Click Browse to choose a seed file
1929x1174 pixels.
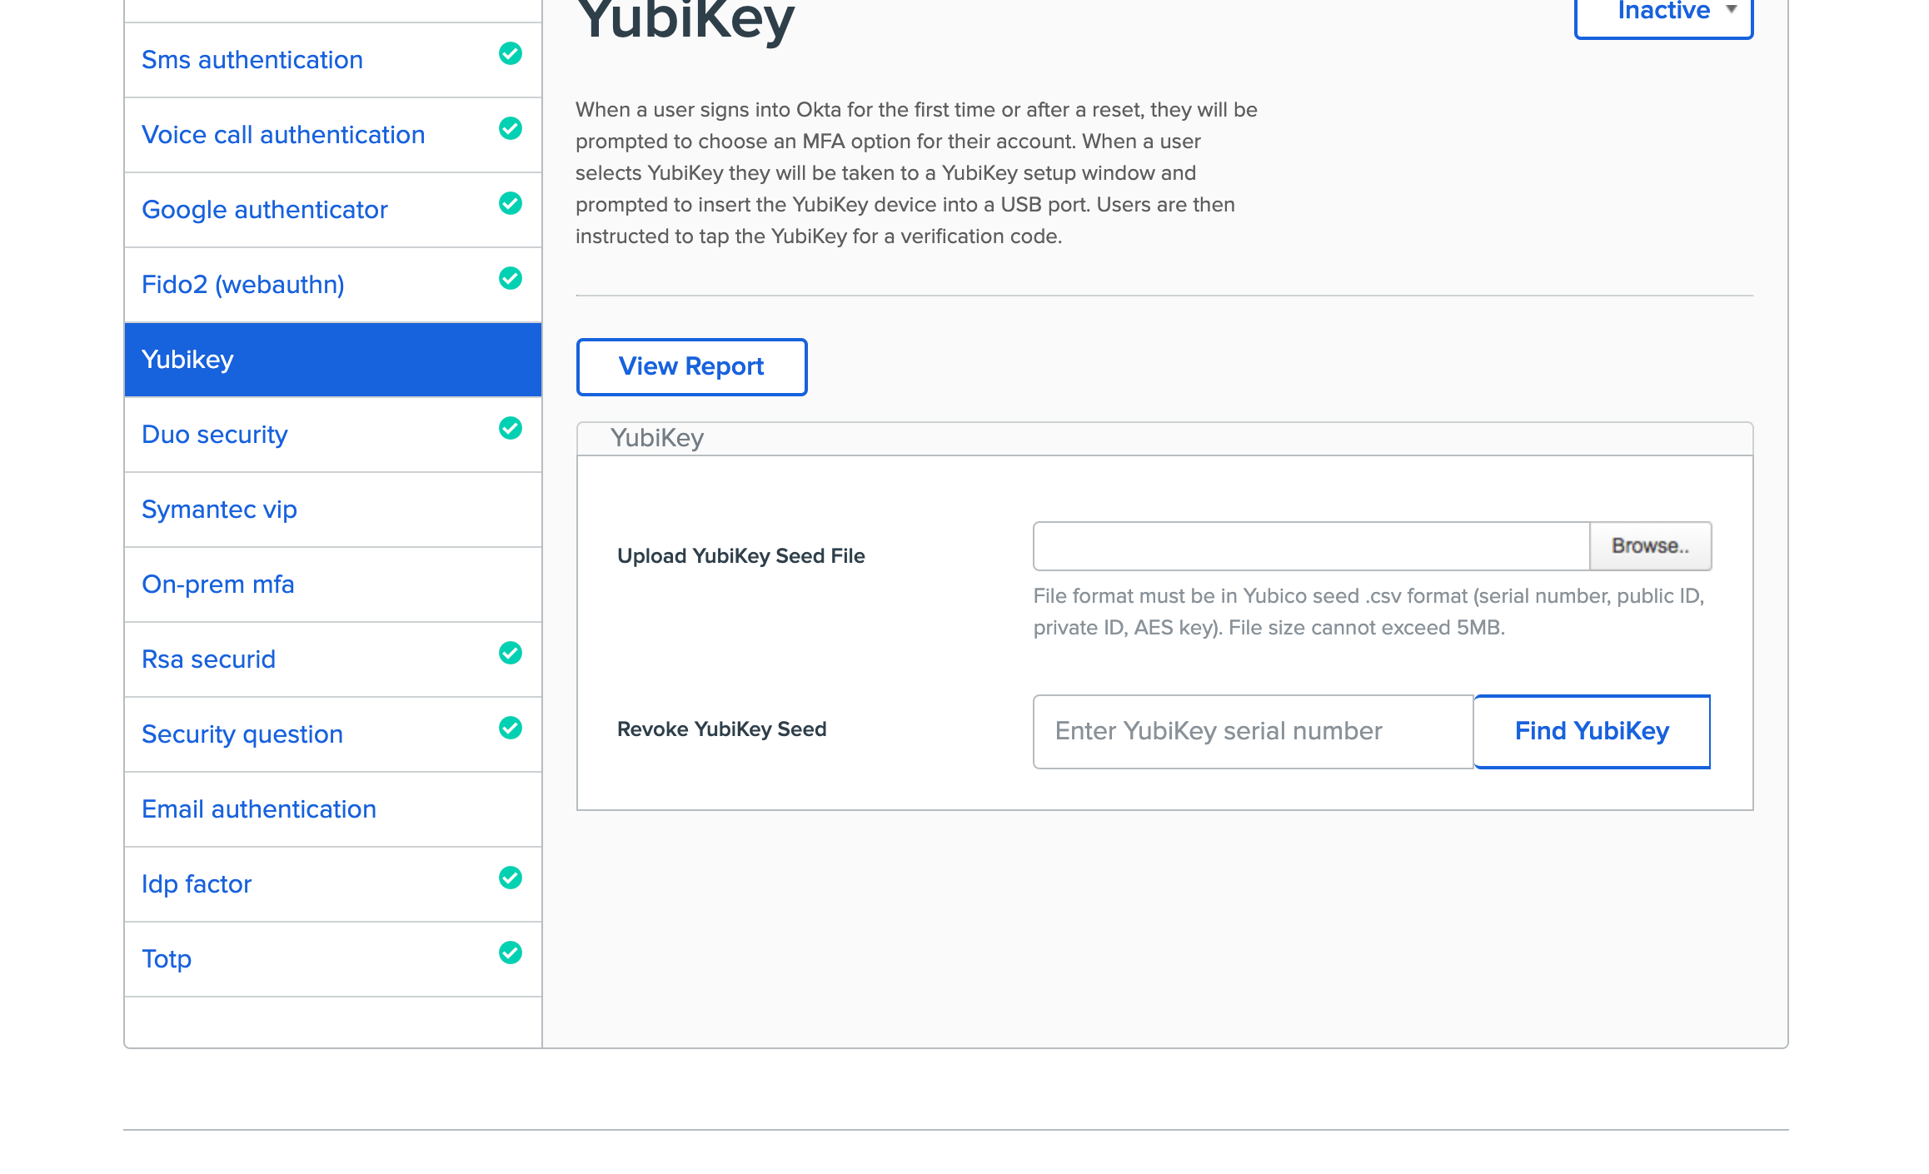point(1650,546)
